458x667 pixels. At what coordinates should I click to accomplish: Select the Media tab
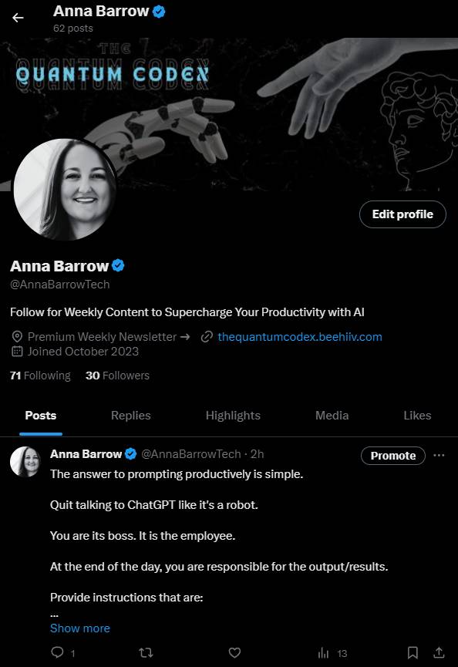tap(332, 415)
